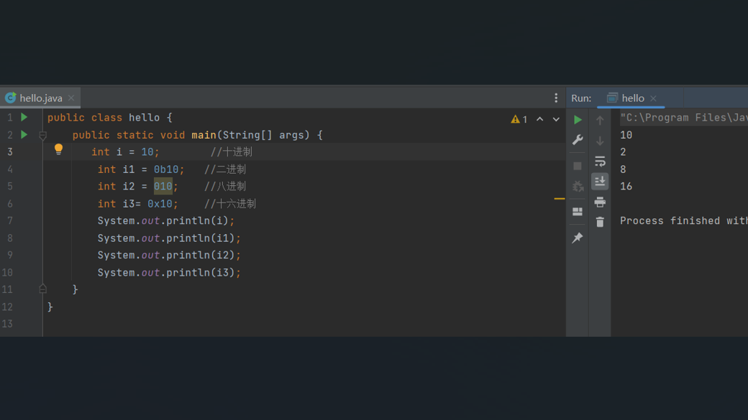Collapse main method using fold marker
This screenshot has height=420, width=748.
[42, 135]
